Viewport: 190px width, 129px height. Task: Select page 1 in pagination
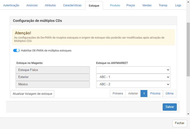tap(144, 93)
